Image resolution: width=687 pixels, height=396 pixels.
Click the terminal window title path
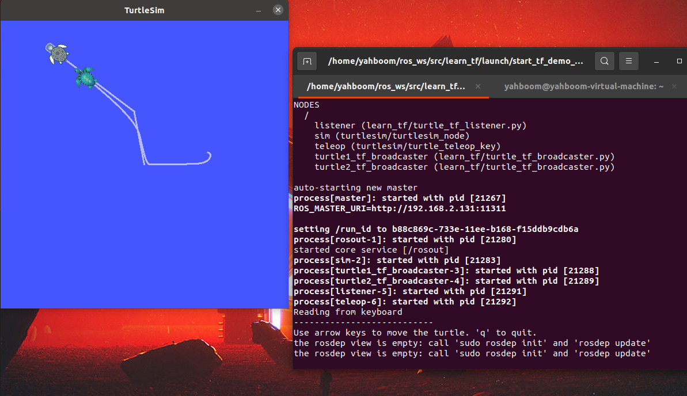(x=456, y=61)
